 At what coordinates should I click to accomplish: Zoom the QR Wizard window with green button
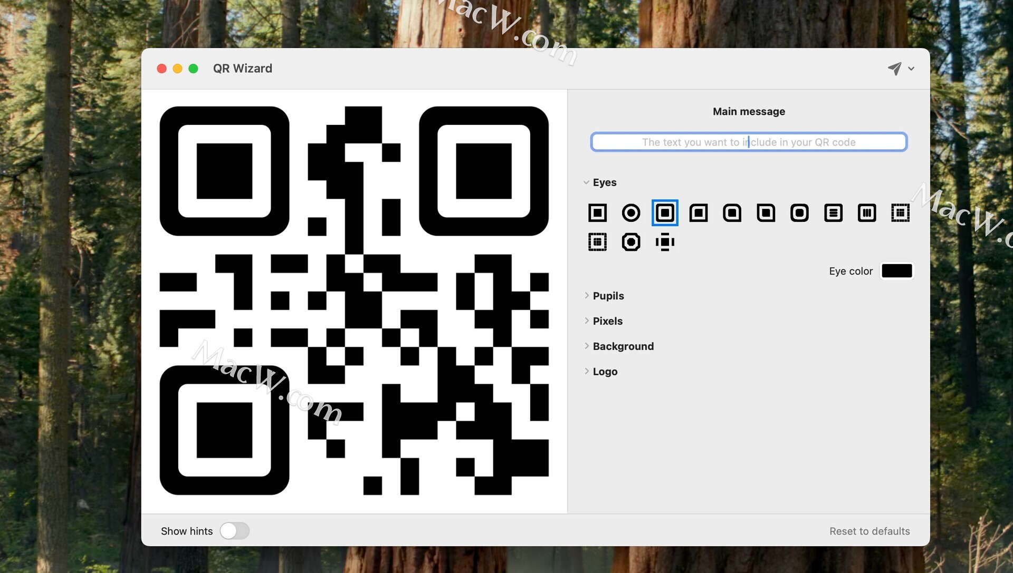click(x=193, y=69)
